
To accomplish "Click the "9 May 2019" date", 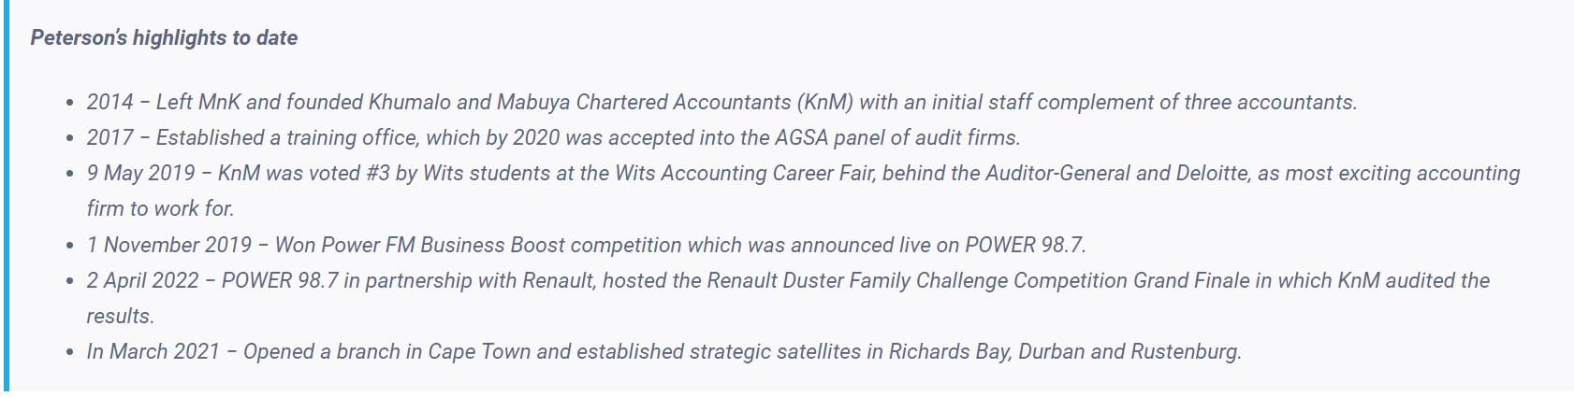I will (x=141, y=174).
